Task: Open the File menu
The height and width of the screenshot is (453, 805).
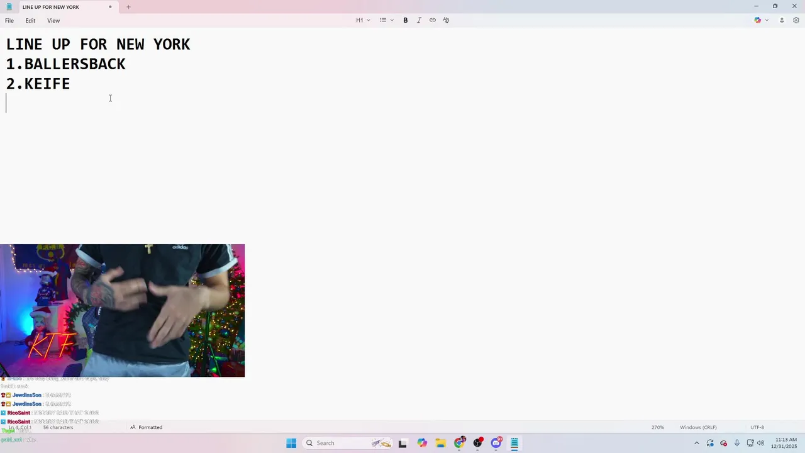Action: (9, 21)
